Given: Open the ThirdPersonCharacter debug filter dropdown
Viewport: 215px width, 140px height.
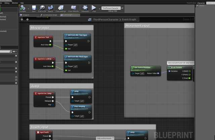Looking at the screenshot, I should (x=111, y=8).
